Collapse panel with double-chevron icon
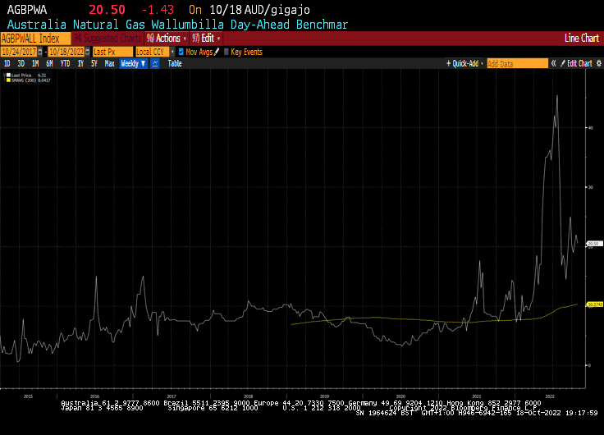 553,63
